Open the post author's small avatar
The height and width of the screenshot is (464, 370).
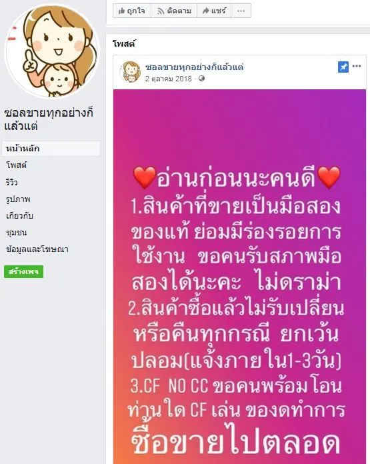point(130,72)
